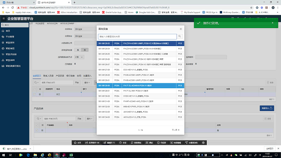Open 平台管理 in the sidebar

coord(10,37)
